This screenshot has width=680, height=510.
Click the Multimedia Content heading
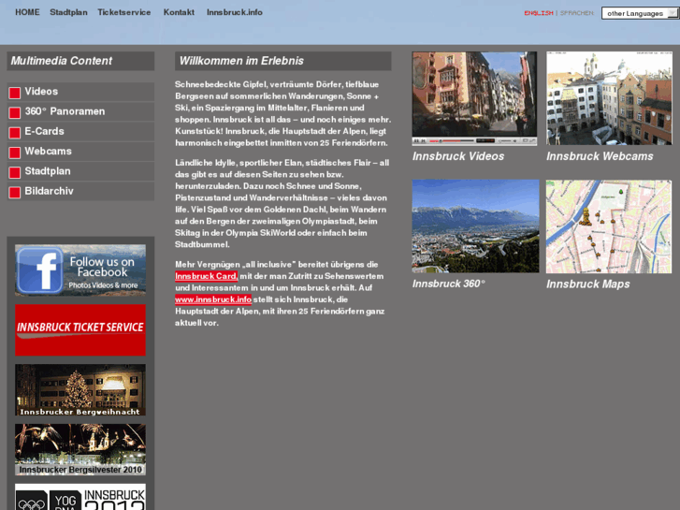tap(61, 61)
